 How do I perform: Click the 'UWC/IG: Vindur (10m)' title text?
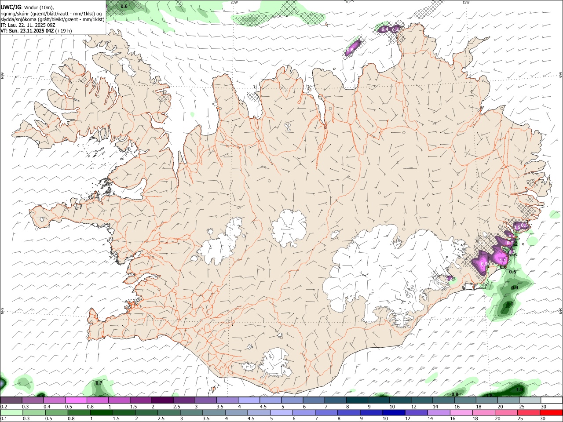(x=27, y=7)
